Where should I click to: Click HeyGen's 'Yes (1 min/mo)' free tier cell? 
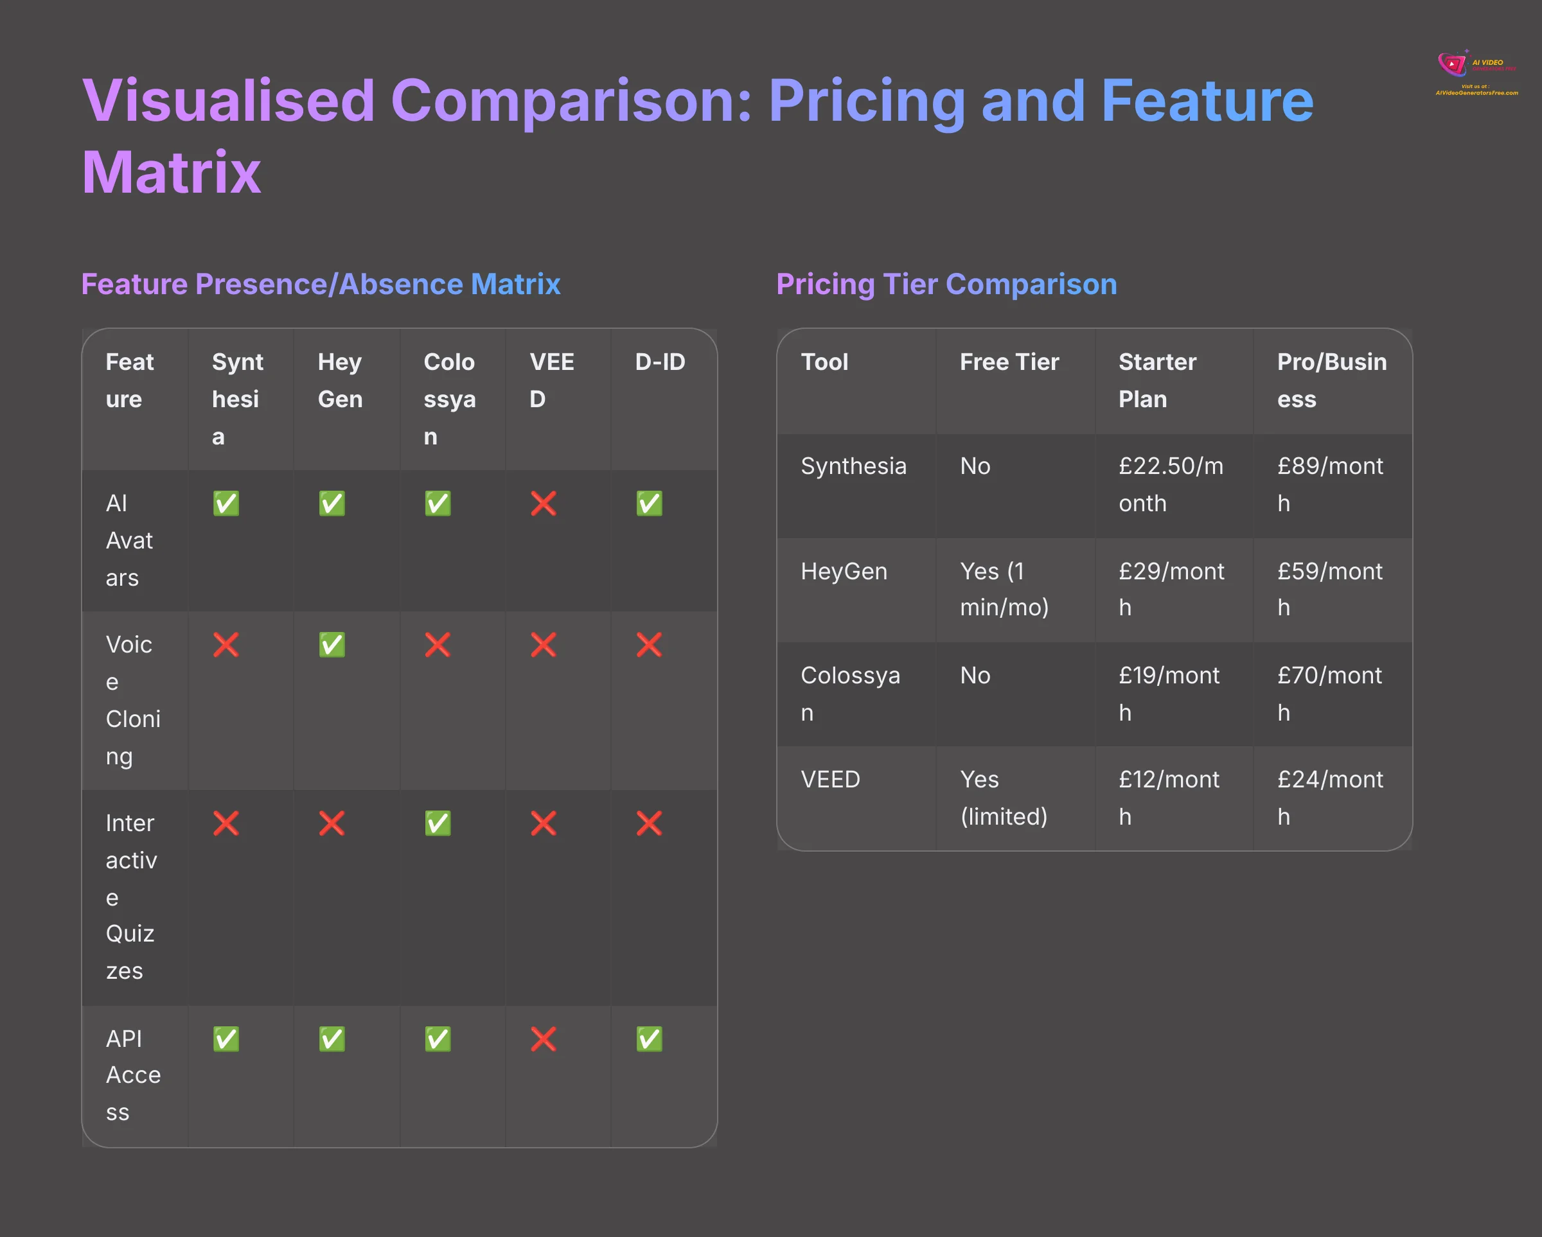click(x=1004, y=589)
